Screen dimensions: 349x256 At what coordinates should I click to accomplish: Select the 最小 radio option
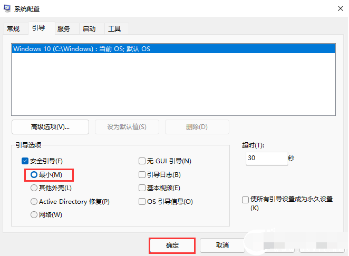pos(34,174)
